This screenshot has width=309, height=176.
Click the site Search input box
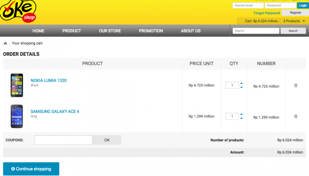pos(256,31)
